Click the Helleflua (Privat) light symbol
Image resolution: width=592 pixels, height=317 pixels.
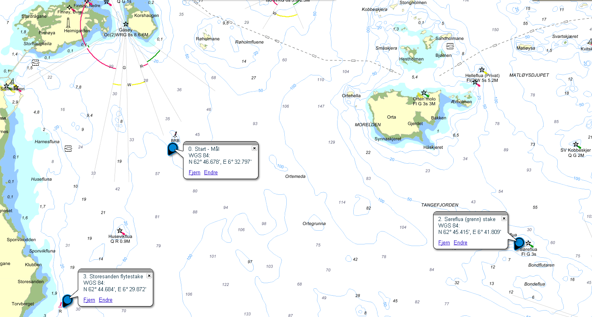pyautogui.click(x=482, y=70)
